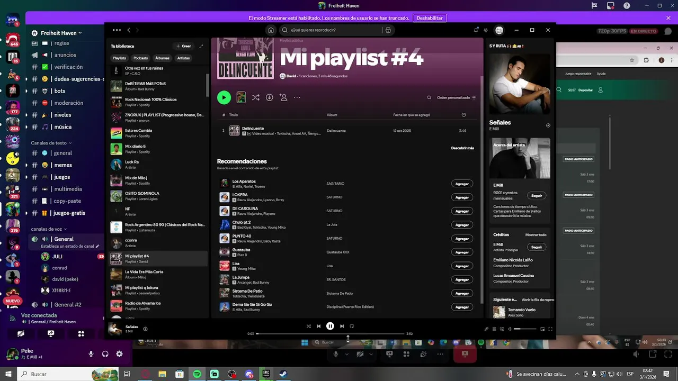678x381 pixels.
Task: Go back to the previous track
Action: 318,326
